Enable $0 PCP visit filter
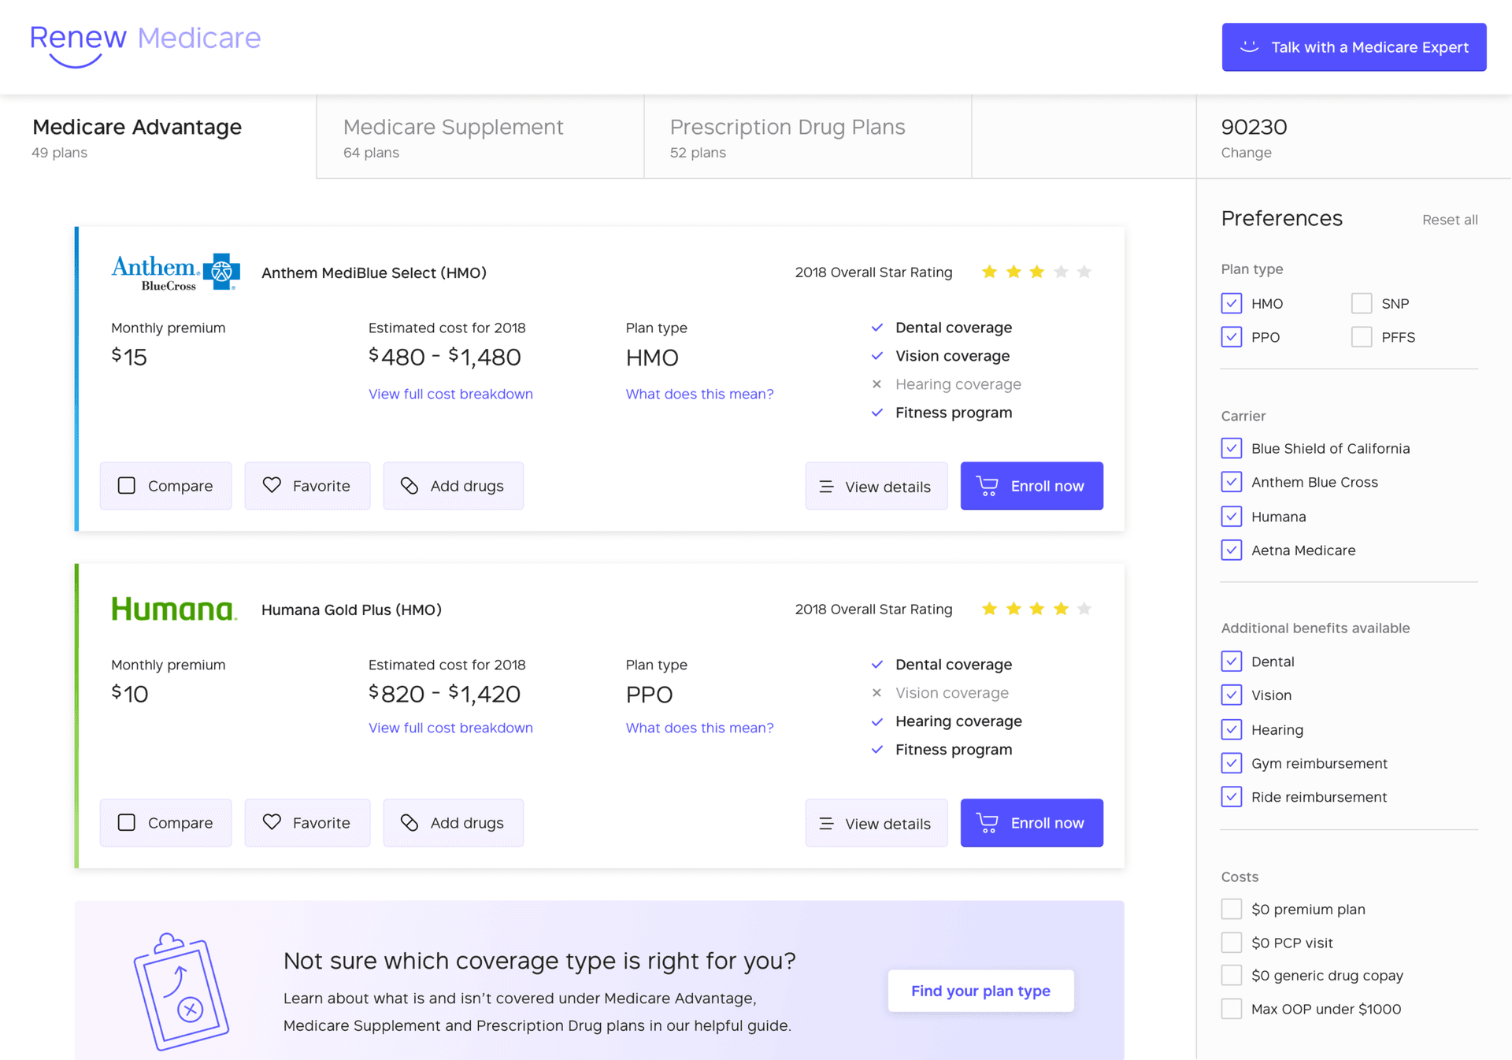This screenshot has height=1060, width=1512. tap(1232, 943)
